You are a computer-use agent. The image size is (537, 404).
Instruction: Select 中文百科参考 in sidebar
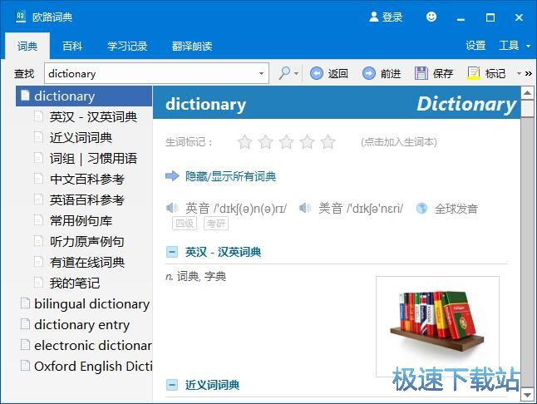[87, 179]
